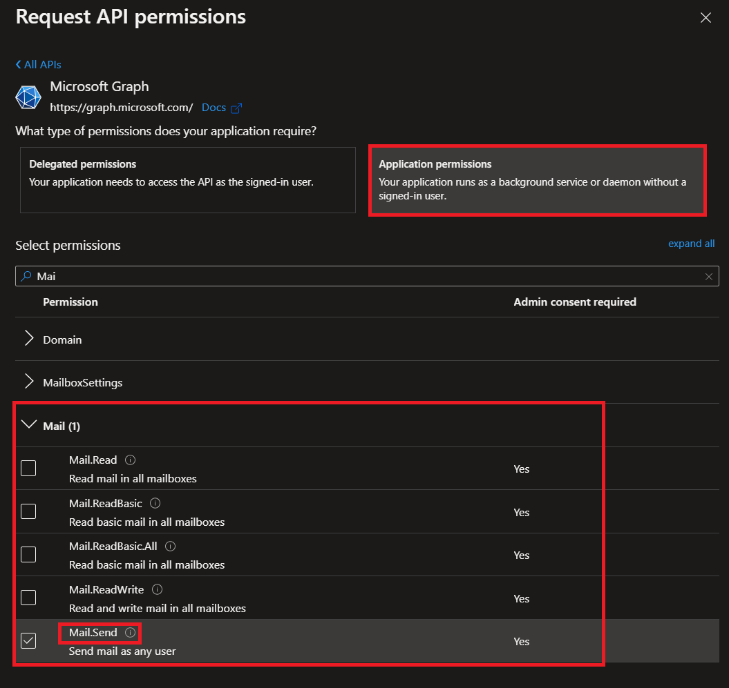Click the Microsoft Graph logo icon

point(28,97)
